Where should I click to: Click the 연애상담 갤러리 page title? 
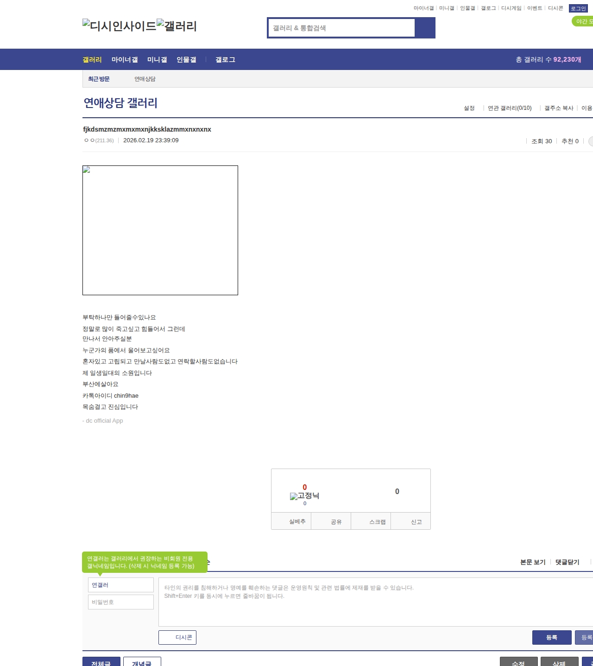120,103
